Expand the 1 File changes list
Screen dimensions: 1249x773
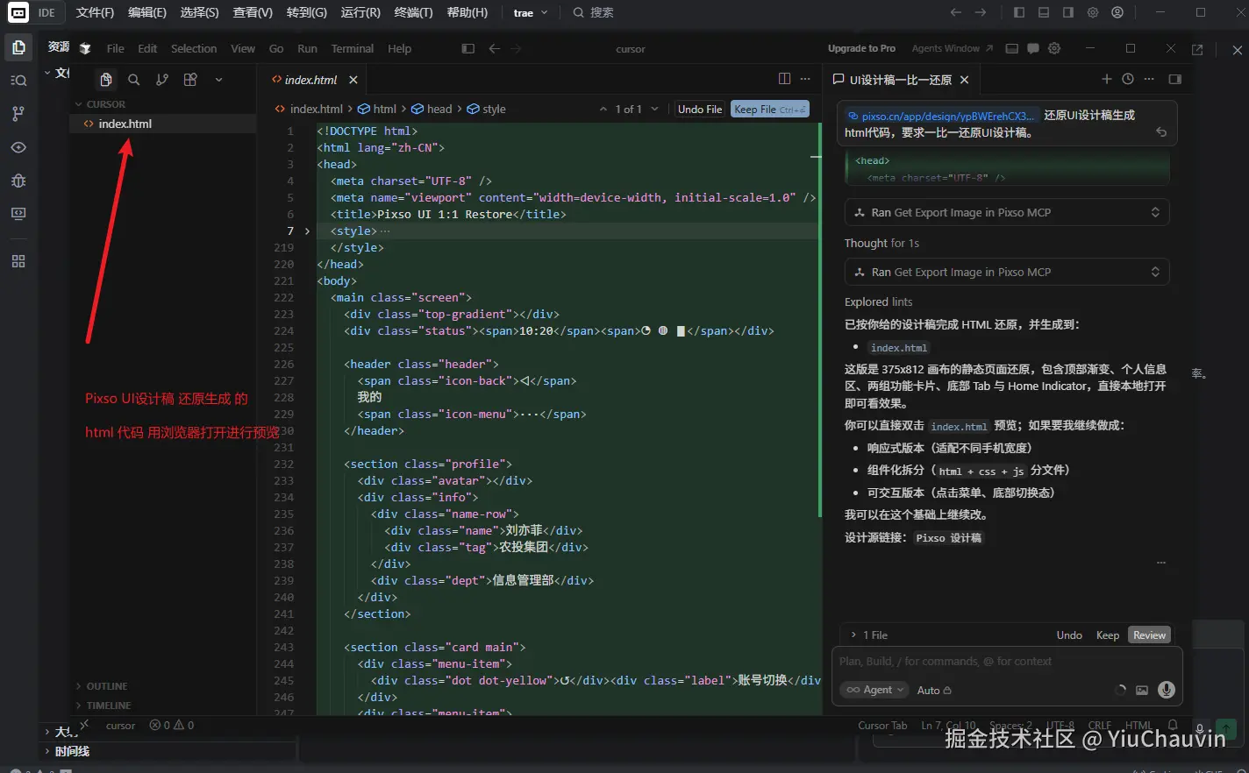tap(868, 635)
